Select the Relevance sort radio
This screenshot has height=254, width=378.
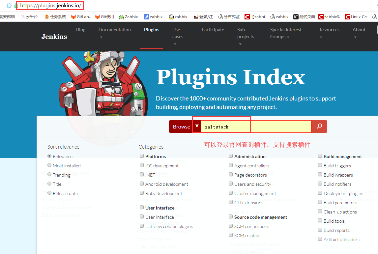coord(49,156)
